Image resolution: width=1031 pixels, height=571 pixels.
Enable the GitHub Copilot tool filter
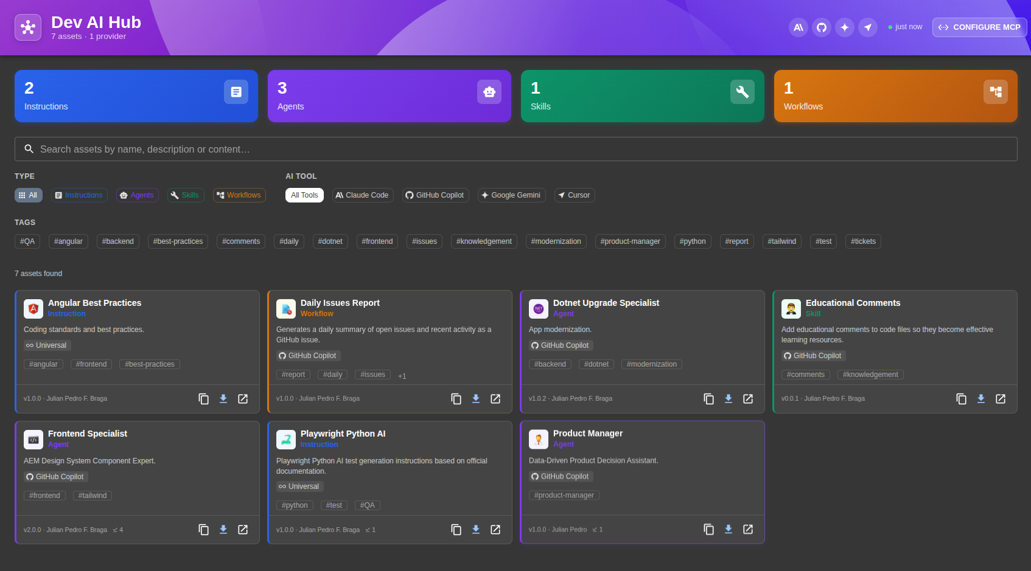coord(435,195)
